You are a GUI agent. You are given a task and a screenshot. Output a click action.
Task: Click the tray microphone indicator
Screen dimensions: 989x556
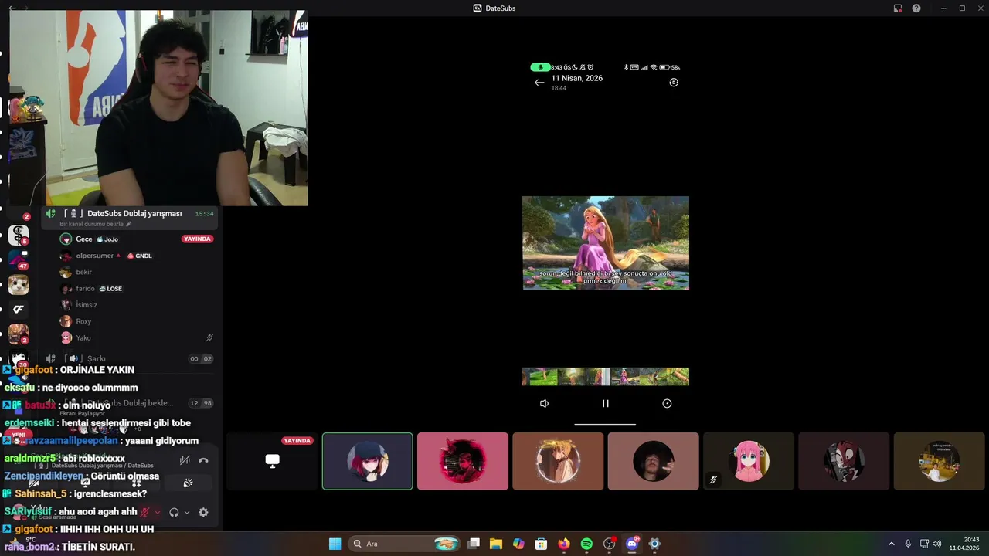908,544
